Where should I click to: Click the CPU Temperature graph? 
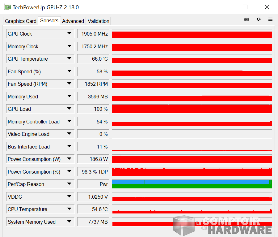click(192, 209)
